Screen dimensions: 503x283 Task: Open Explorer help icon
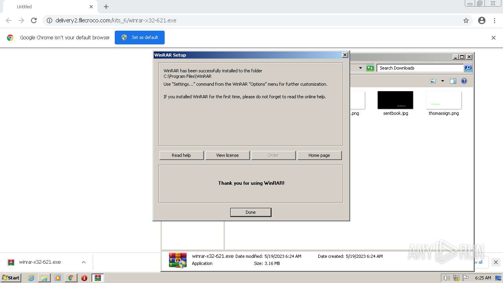(464, 81)
